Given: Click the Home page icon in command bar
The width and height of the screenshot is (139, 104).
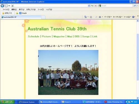Looking at the screenshot, I should coord(85,17).
